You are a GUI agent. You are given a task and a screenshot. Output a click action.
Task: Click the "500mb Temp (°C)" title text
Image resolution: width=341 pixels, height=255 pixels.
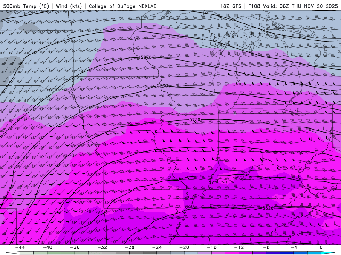(x=26, y=6)
